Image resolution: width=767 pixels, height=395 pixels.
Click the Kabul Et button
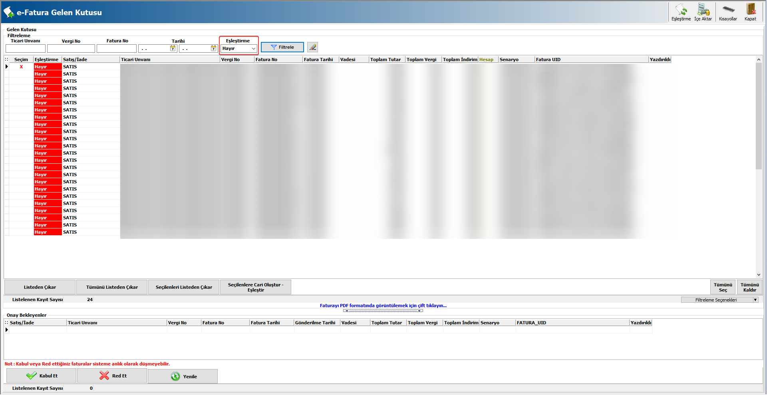click(41, 376)
